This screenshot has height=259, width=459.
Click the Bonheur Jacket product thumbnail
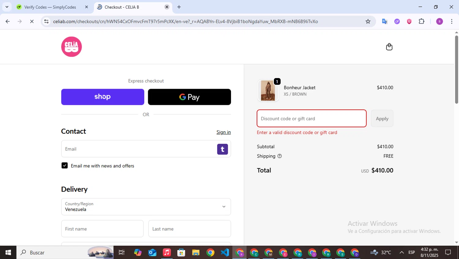(x=268, y=91)
